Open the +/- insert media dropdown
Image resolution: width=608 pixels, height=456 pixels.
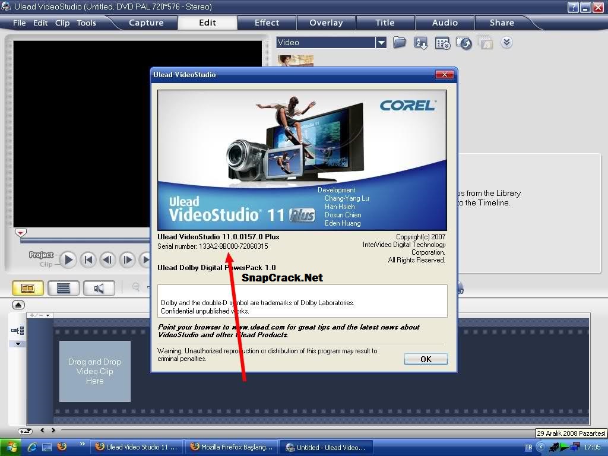coord(40,315)
